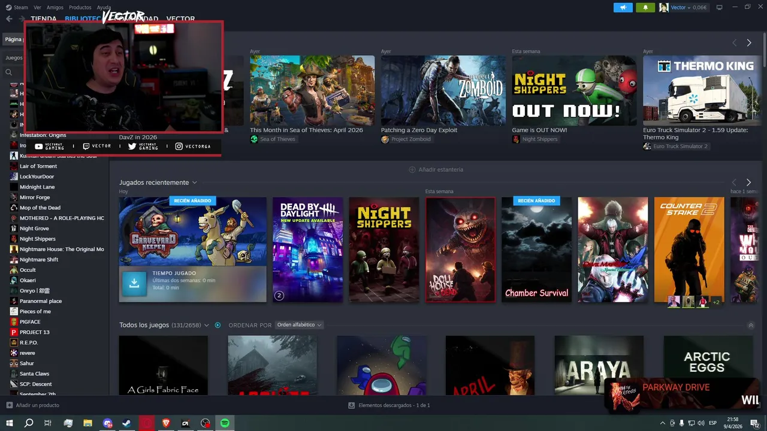
Task: Open Windows taskbar search
Action: click(x=28, y=423)
